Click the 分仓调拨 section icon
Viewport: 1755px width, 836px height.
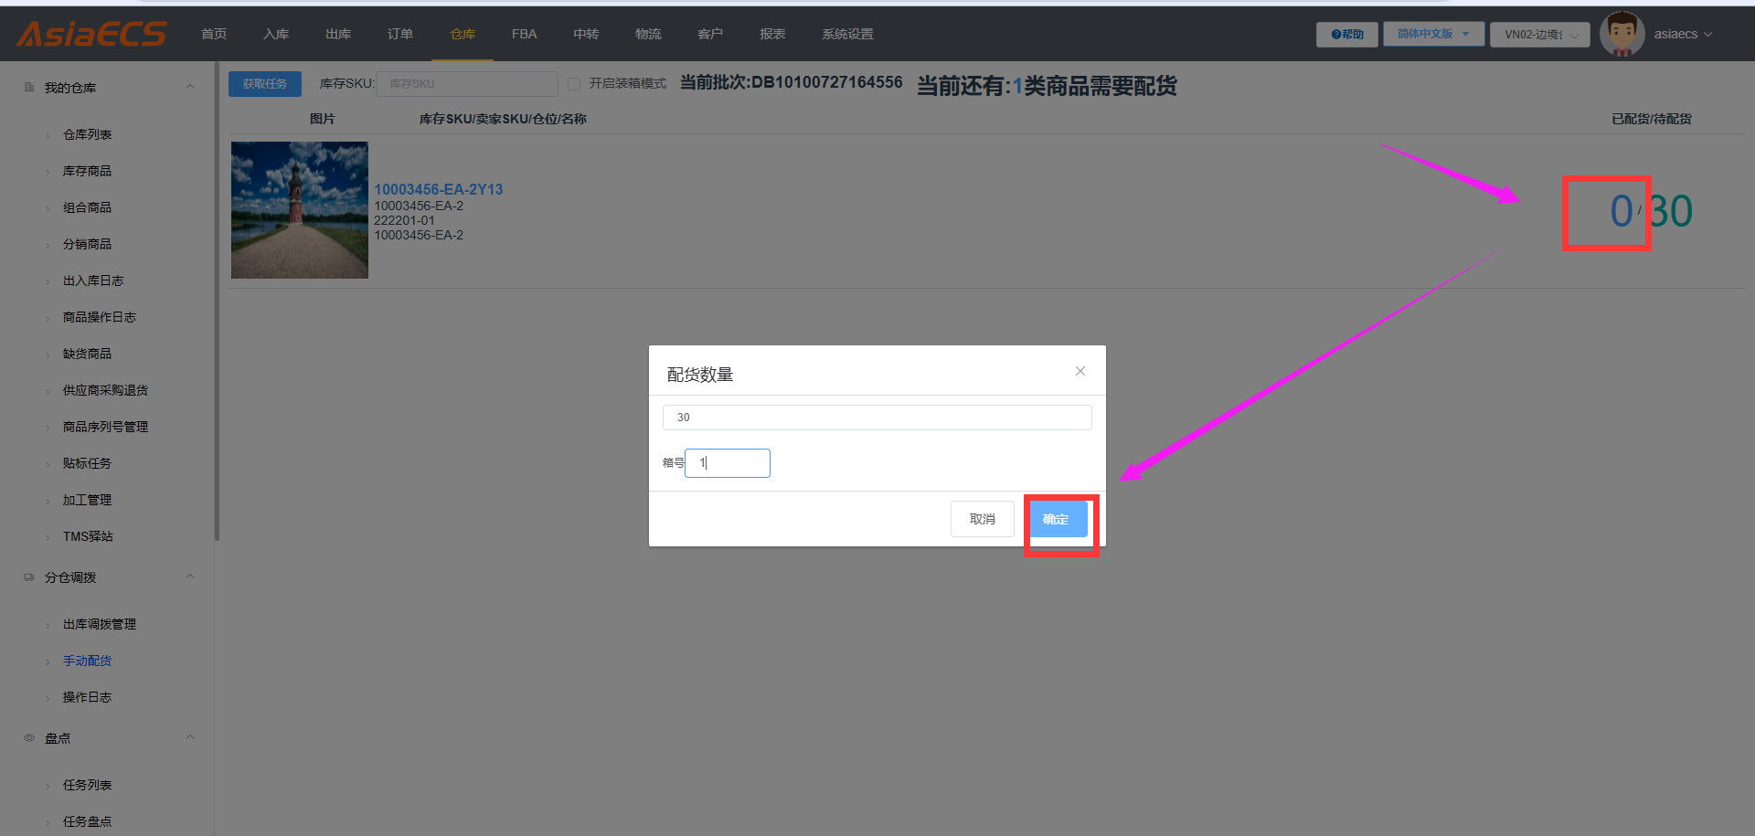pyautogui.click(x=29, y=577)
